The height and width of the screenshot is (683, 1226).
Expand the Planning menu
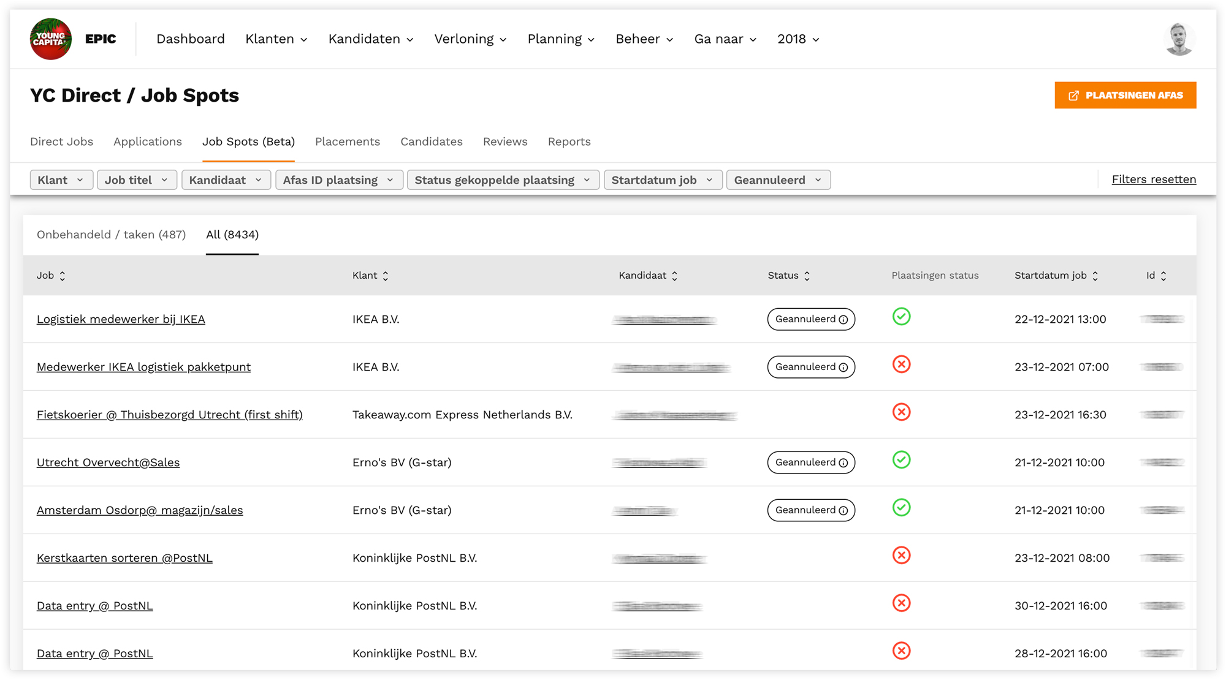[561, 39]
